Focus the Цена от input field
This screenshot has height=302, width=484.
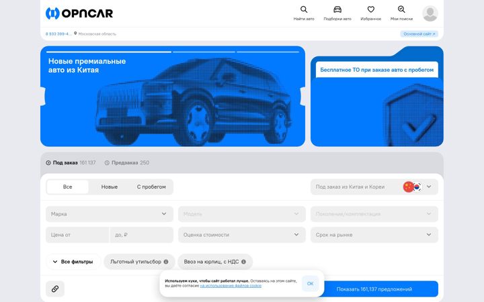point(77,235)
